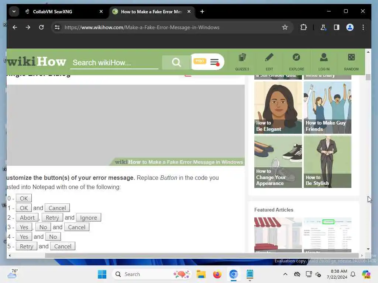Go forward in browser history
Viewport: 378px width, 283px height.
click(28, 27)
